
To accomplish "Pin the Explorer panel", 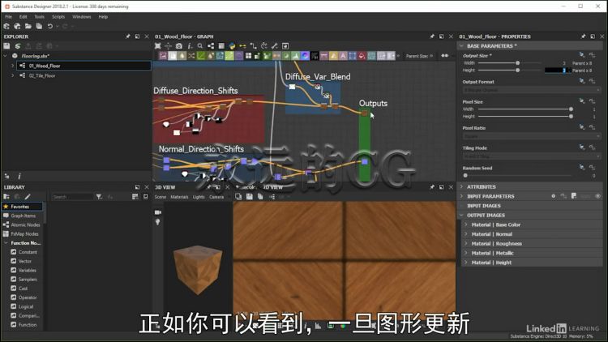I will pos(128,36).
